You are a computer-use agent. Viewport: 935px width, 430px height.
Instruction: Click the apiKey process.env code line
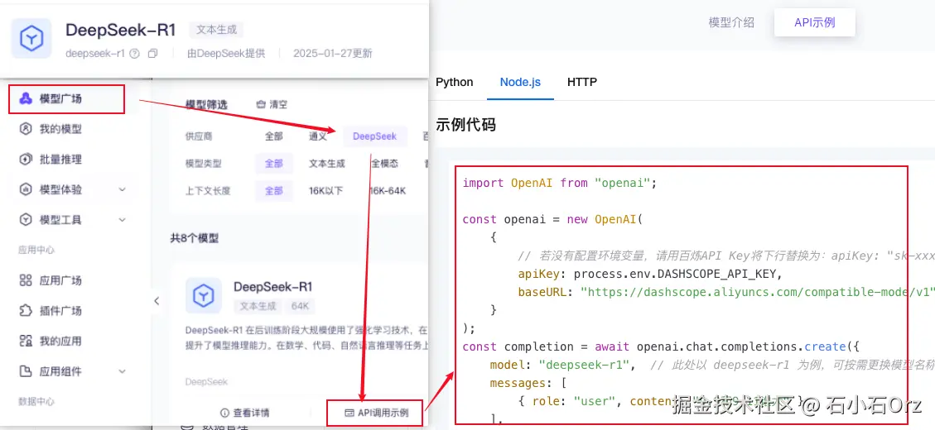649,274
